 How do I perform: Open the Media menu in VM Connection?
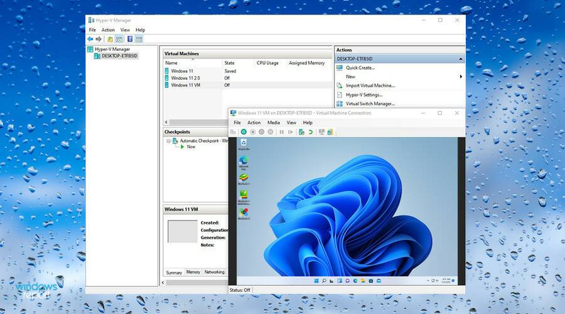[274, 122]
